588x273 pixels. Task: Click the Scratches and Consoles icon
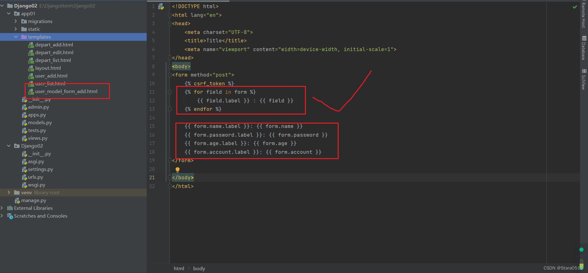pos(10,216)
